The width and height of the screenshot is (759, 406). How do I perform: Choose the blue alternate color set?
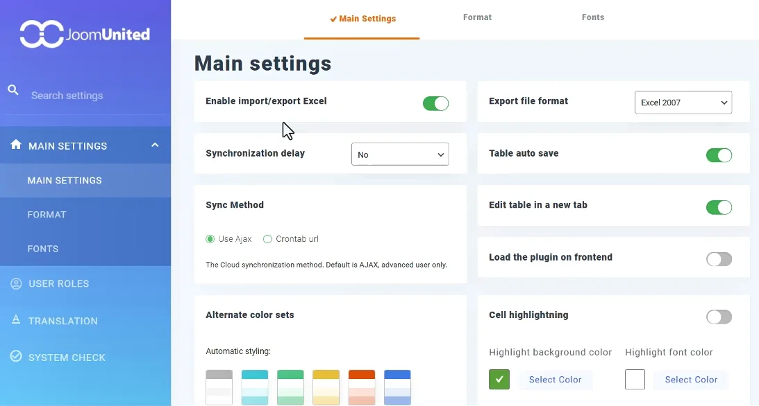397,387
